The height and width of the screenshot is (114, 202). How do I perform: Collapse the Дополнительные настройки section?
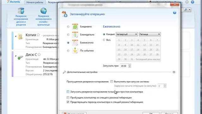tap(174, 72)
